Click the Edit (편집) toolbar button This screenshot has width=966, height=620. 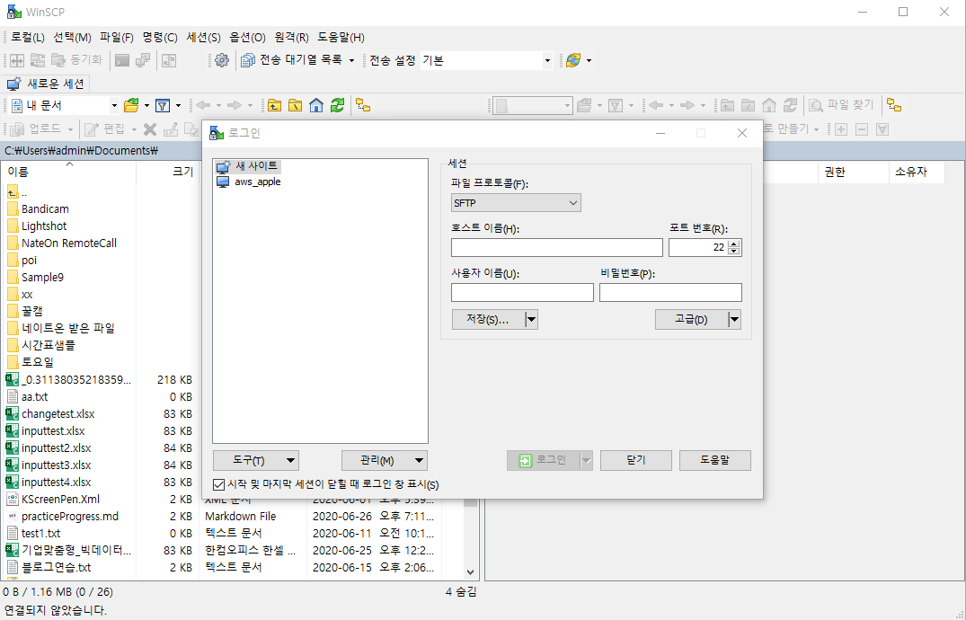(x=105, y=128)
